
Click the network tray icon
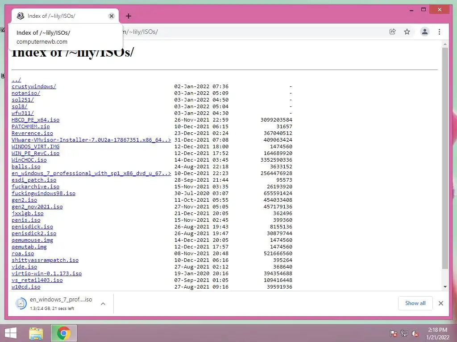pyautogui.click(x=404, y=334)
